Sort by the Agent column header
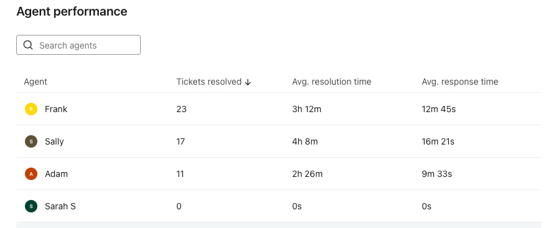The image size is (556, 228). tap(35, 82)
